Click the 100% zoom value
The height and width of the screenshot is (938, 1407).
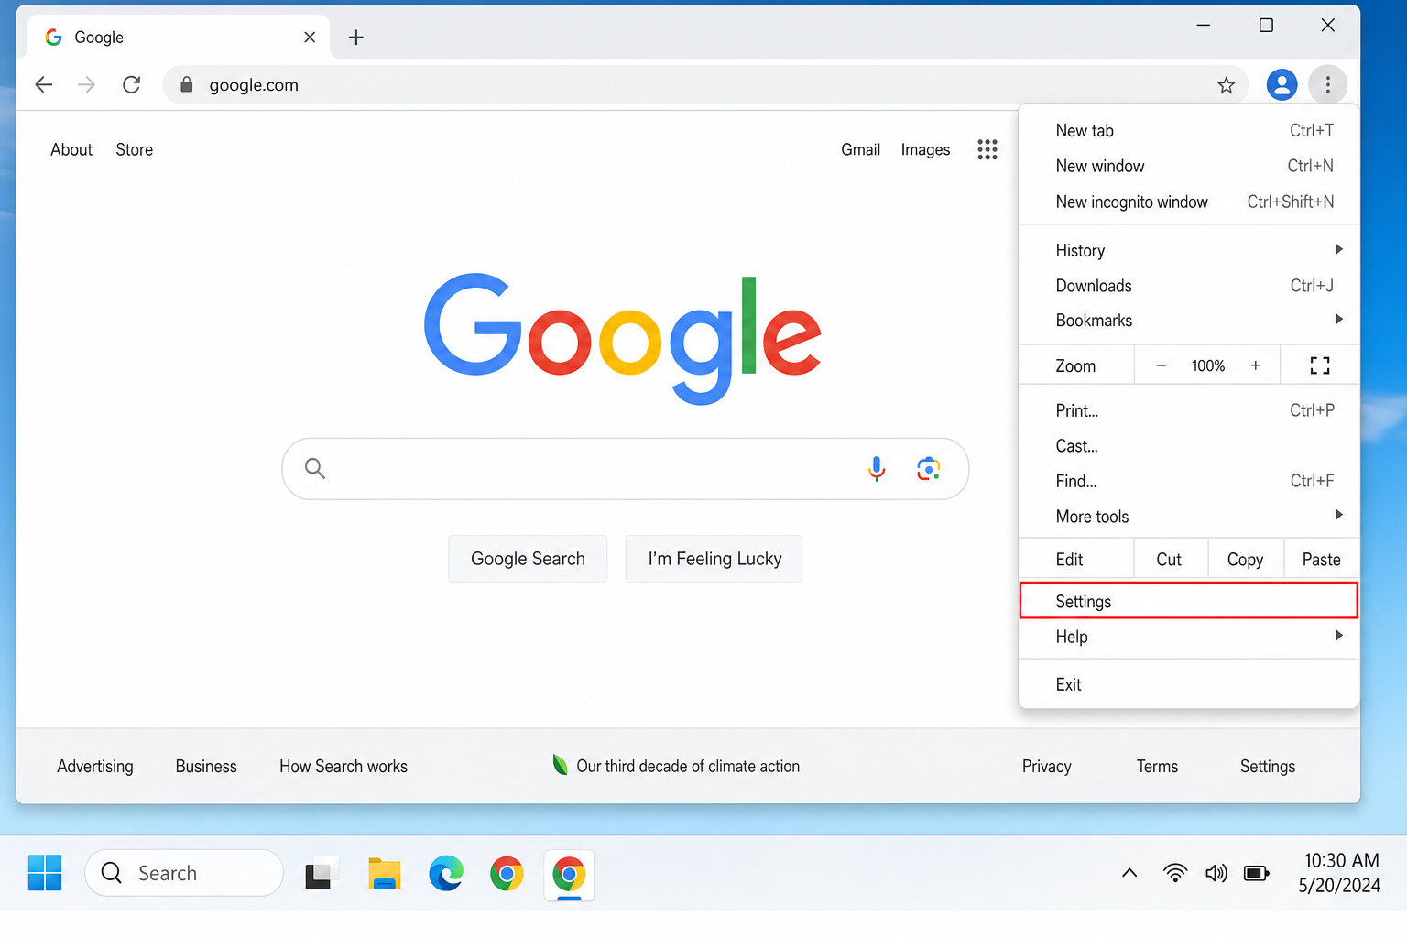click(1208, 365)
